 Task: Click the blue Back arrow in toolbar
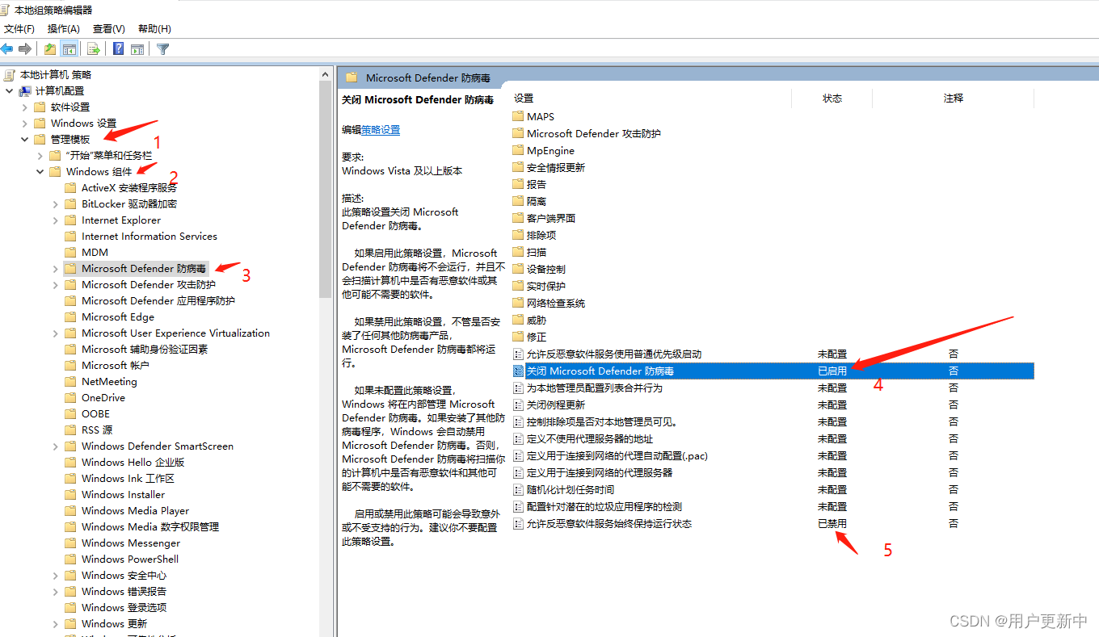7,48
